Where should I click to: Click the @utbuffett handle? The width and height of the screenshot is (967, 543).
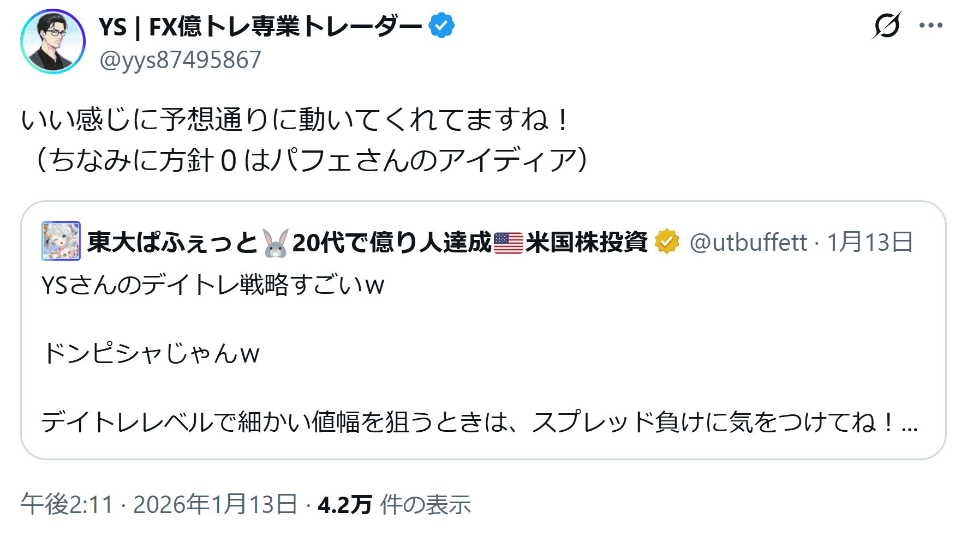748,242
